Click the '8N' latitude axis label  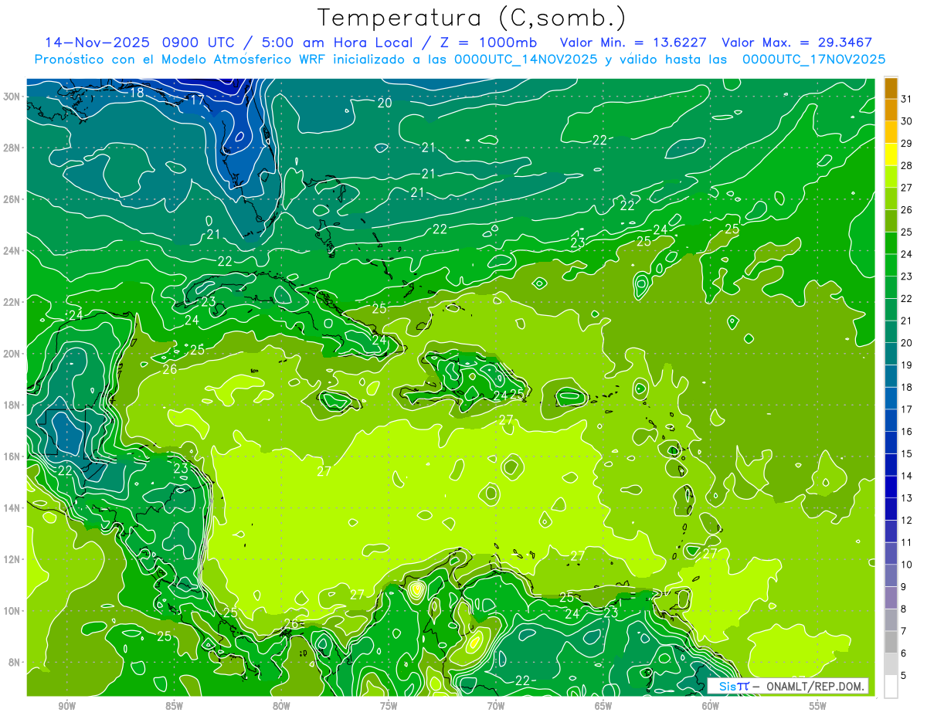[x=15, y=662]
